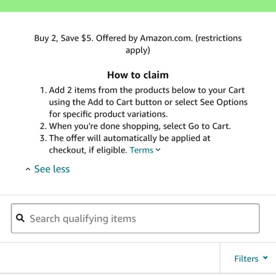Click Offered by Amazon.com text
Image resolution: width=276 pixels, height=276 pixels.
tap(144, 38)
